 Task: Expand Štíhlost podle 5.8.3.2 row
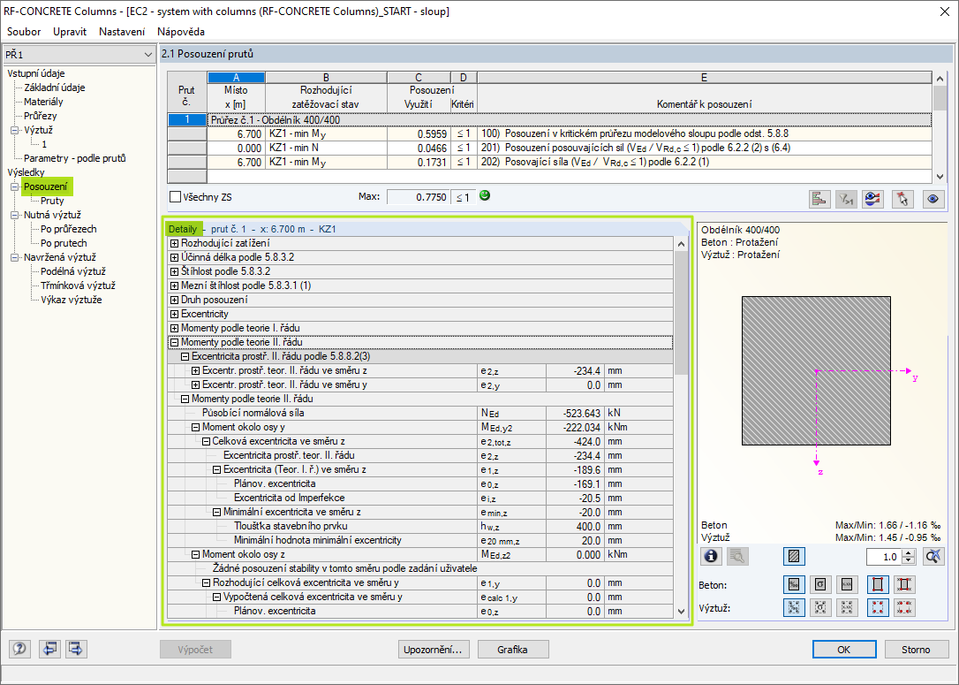tap(174, 271)
